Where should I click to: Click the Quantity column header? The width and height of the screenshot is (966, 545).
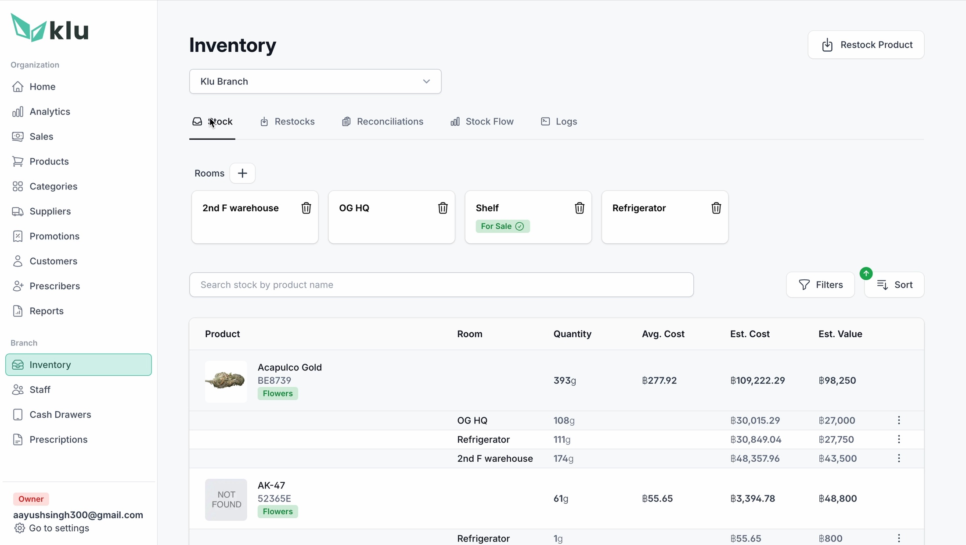pyautogui.click(x=572, y=334)
